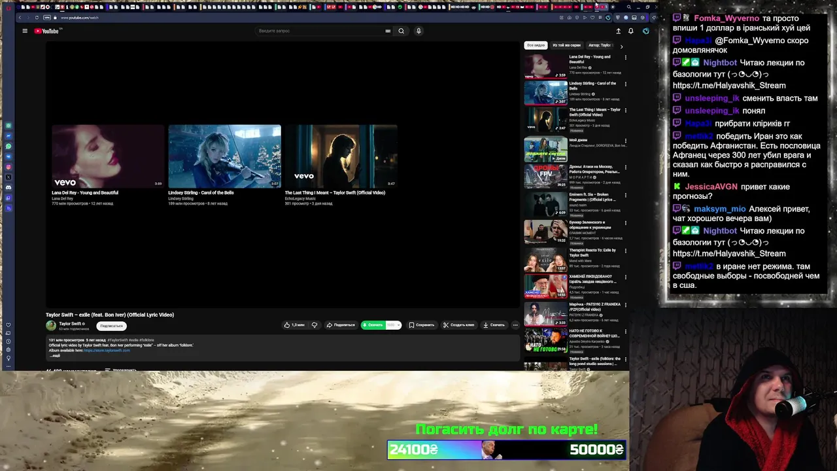Open end-screen thumbnail The Last Thing I Meant
This screenshot has width=837, height=471.
tap(341, 156)
